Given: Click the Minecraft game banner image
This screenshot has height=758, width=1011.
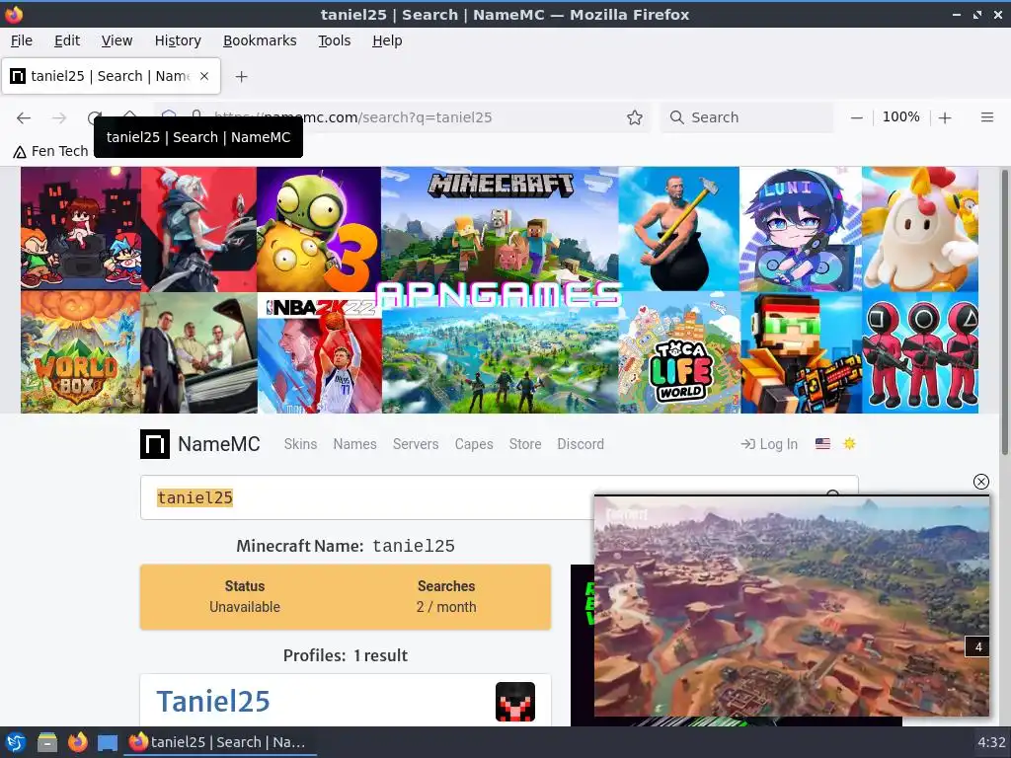Looking at the screenshot, I should pyautogui.click(x=500, y=227).
